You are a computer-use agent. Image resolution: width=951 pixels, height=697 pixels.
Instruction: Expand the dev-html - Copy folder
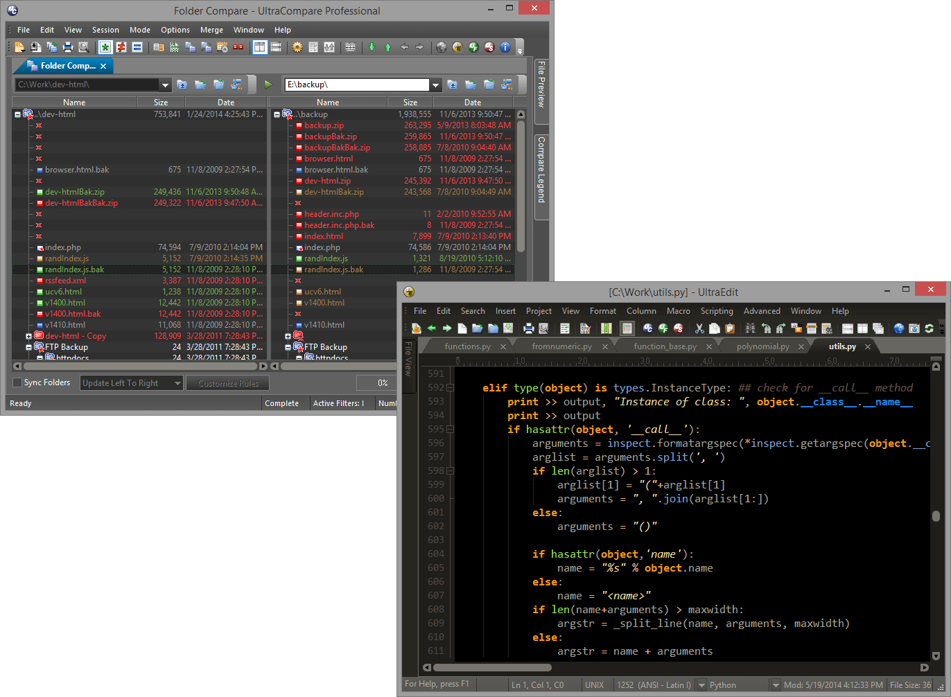[28, 336]
